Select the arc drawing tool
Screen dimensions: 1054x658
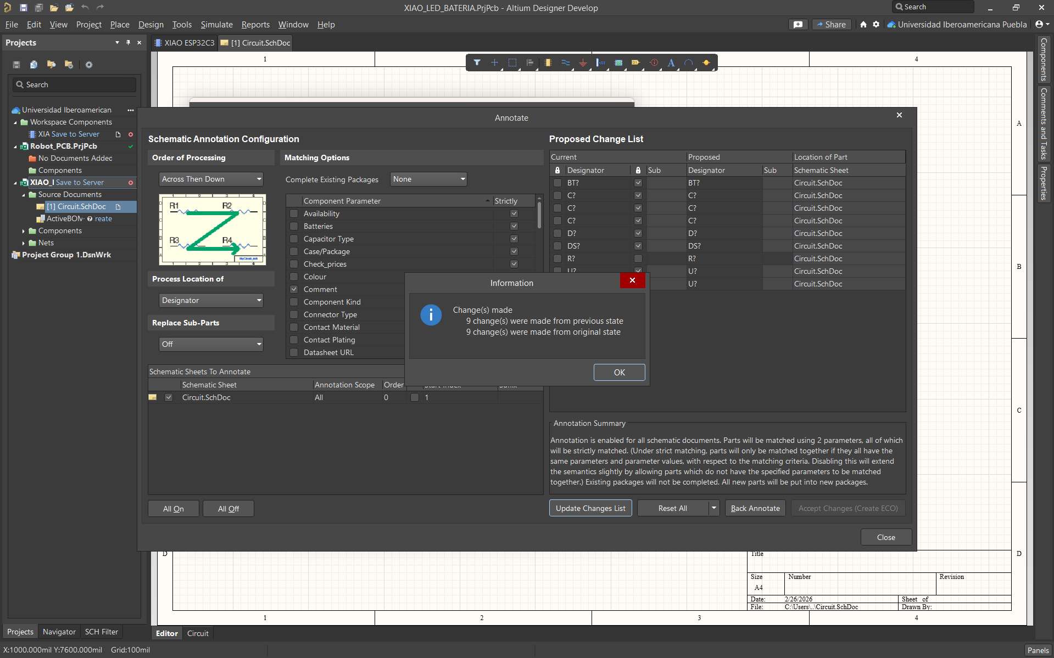pos(689,63)
